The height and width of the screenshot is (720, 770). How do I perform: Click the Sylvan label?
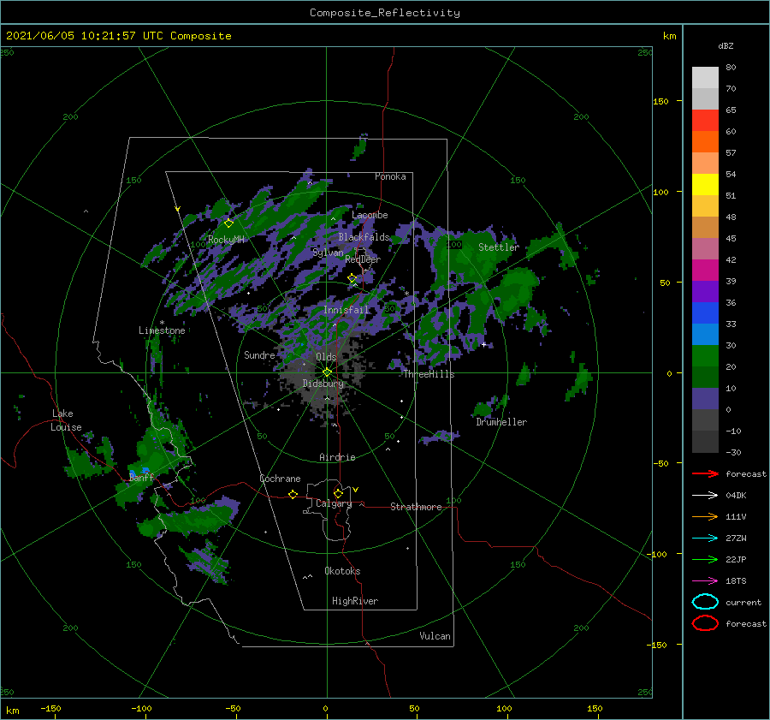click(328, 253)
